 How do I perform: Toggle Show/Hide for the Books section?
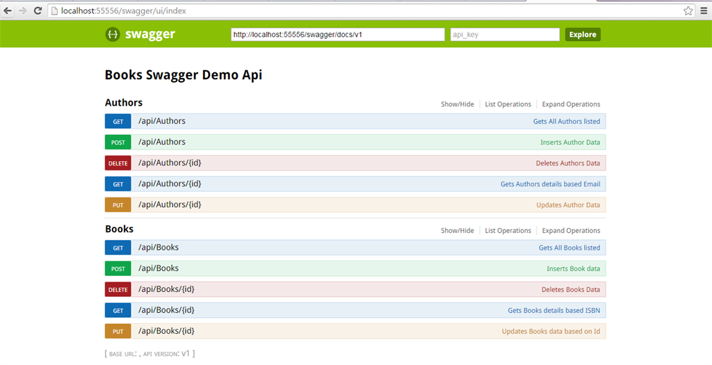pyautogui.click(x=458, y=231)
